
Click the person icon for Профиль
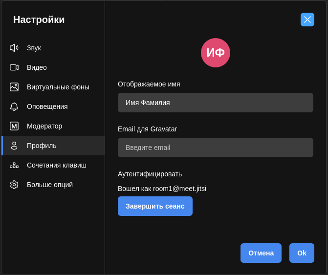pos(14,146)
